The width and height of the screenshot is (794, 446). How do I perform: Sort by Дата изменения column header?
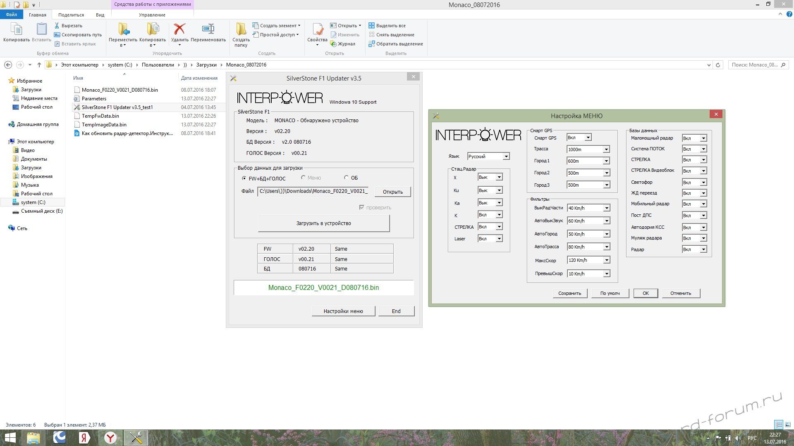click(199, 78)
